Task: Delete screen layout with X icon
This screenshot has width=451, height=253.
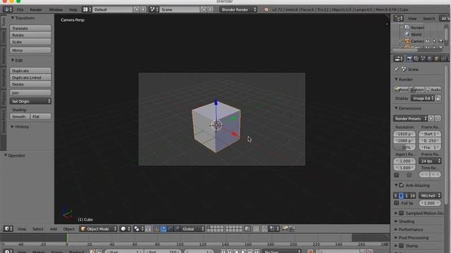Action: pyautogui.click(x=143, y=9)
